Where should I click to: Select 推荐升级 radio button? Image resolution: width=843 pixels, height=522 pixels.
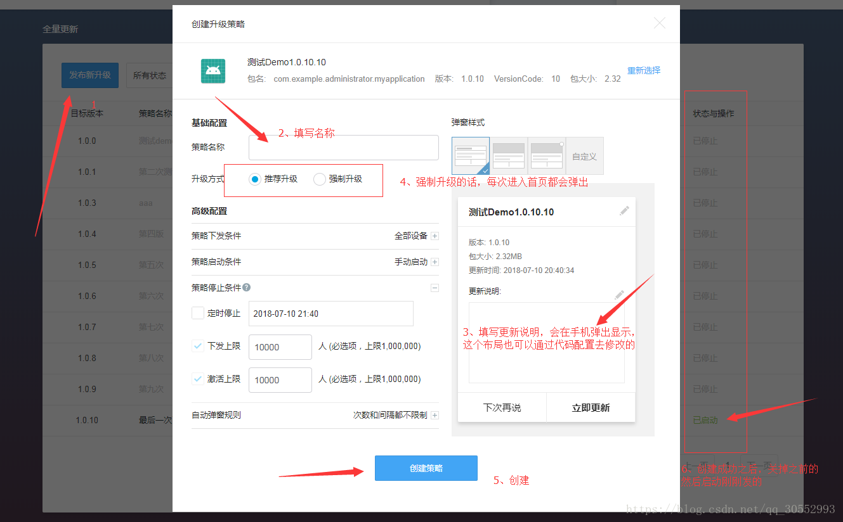(x=255, y=179)
